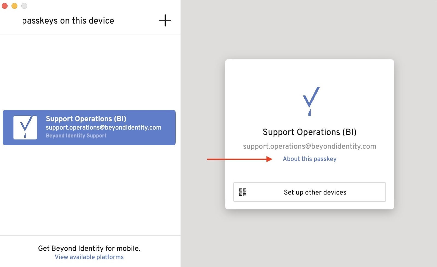The height and width of the screenshot is (267, 437).
Task: Click the Get Beyond Identity for mobile text
Action: pos(89,248)
